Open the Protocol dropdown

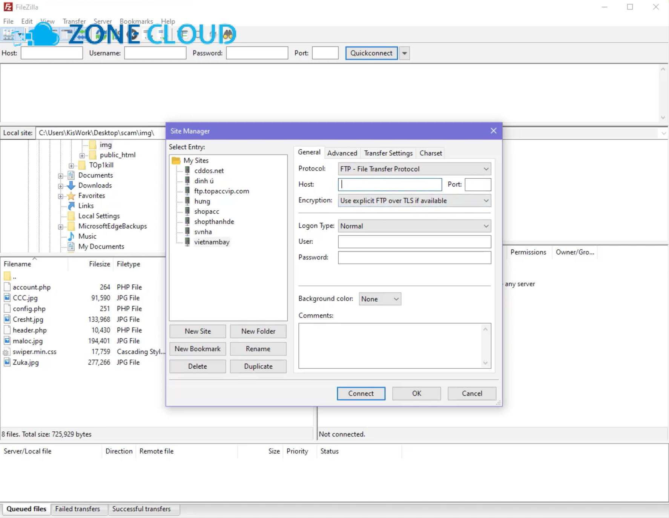click(414, 169)
